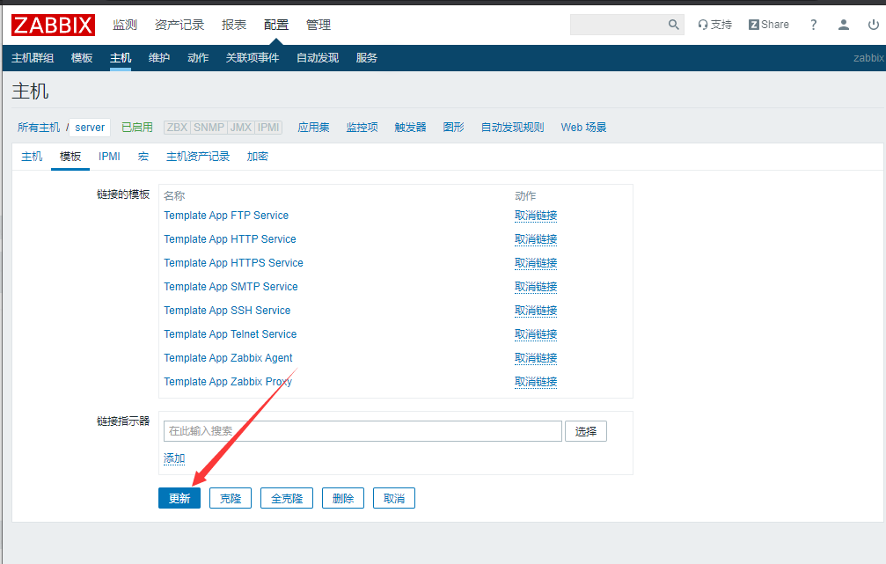
Task: Click the JMX availability badge
Action: point(241,128)
